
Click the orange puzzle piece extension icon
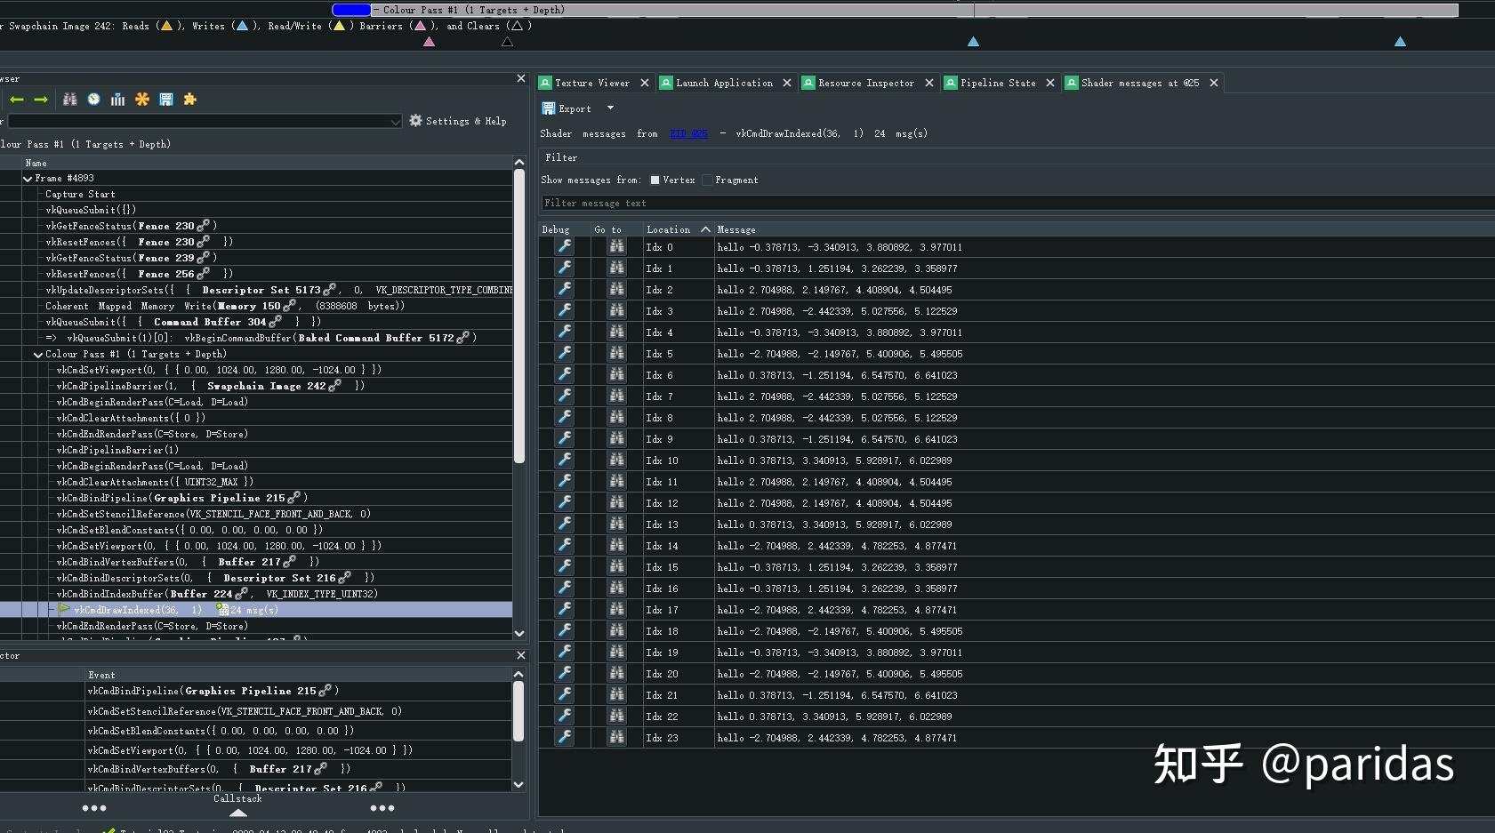pyautogui.click(x=189, y=100)
